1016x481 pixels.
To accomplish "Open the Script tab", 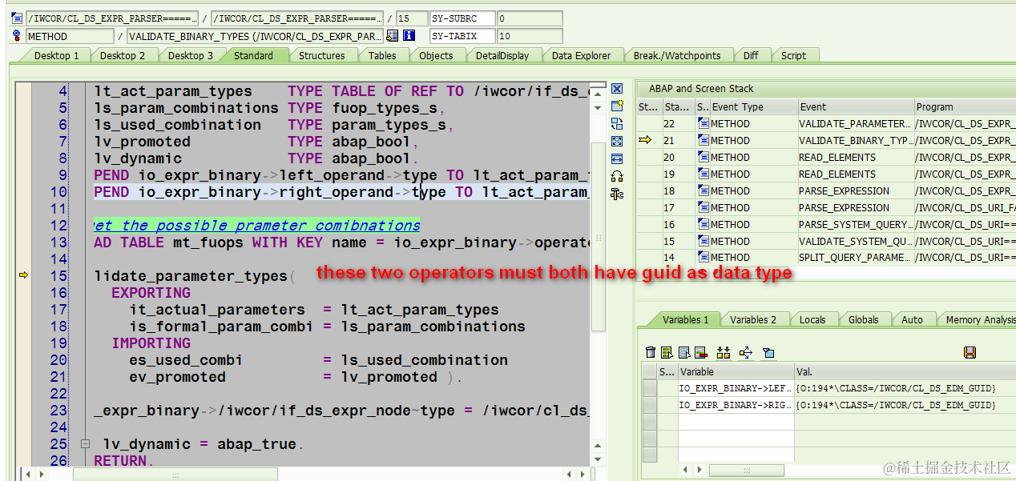I will [794, 56].
